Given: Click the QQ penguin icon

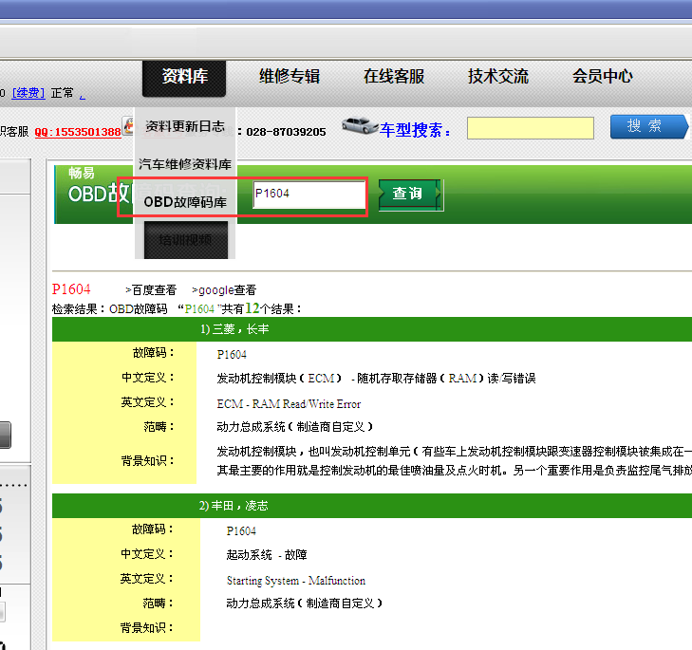Looking at the screenshot, I should (128, 126).
